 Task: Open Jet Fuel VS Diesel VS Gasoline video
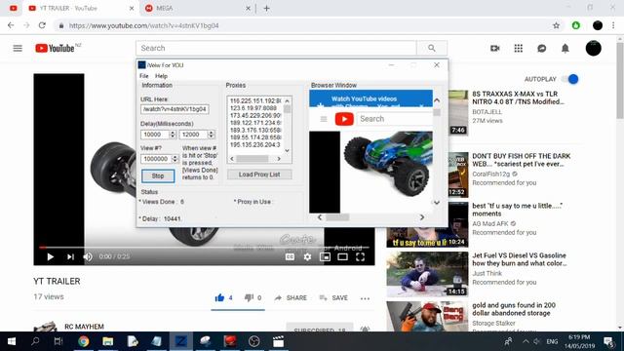(520, 259)
